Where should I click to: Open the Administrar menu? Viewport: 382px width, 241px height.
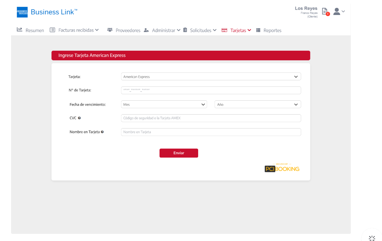point(162,30)
